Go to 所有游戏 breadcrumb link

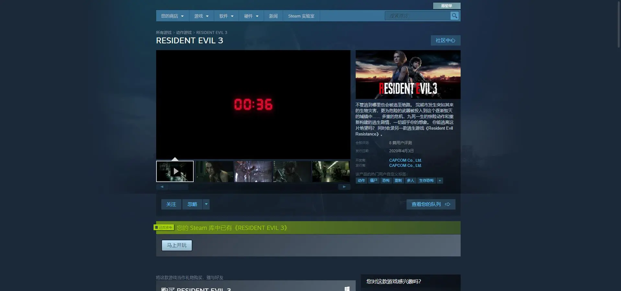coord(164,33)
